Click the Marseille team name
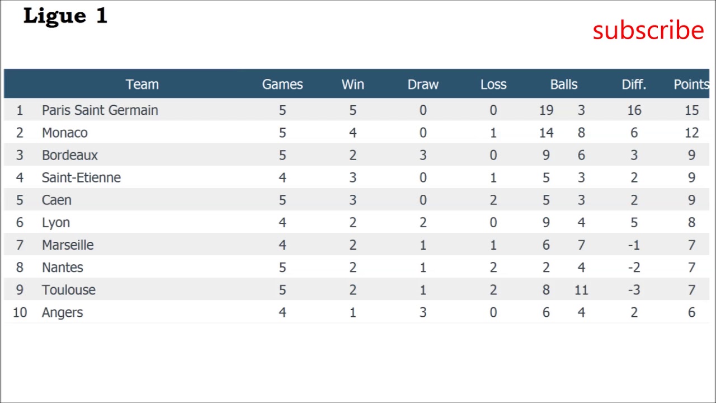 coord(68,245)
